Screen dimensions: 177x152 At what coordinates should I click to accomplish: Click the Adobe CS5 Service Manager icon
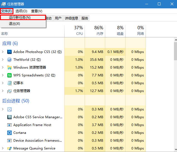[9, 117]
